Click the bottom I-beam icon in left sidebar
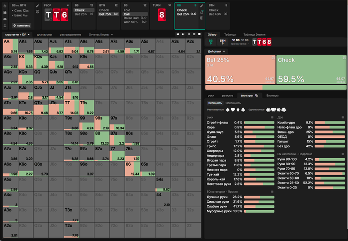348x241 pixels. [5, 26]
